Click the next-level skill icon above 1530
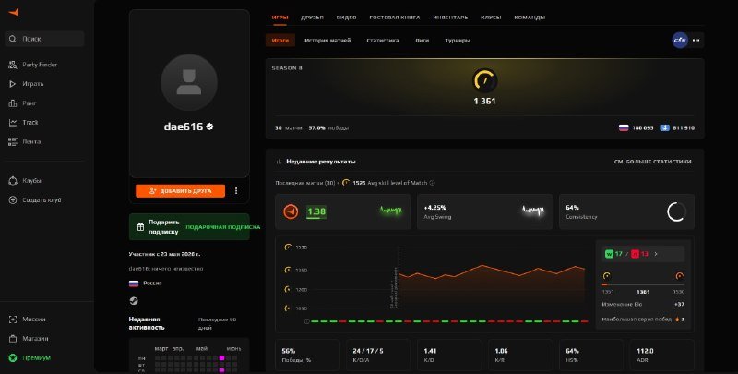This screenshot has height=374, width=738. pyautogui.click(x=679, y=276)
